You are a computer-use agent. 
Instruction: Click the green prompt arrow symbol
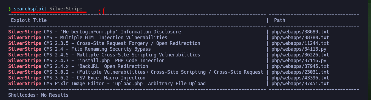click(x=10, y=9)
